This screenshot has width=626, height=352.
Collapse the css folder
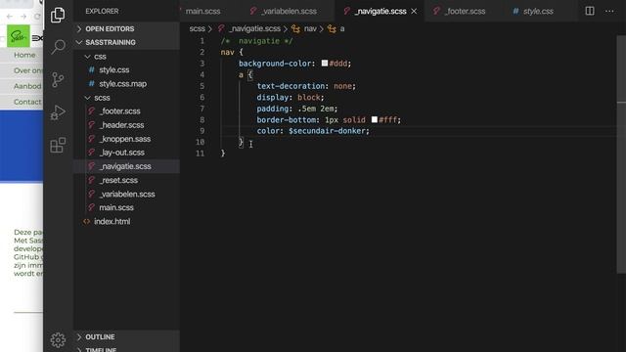[x=126, y=57]
